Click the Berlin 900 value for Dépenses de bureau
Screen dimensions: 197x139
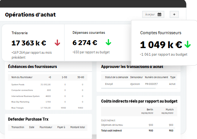click(x=151, y=125)
